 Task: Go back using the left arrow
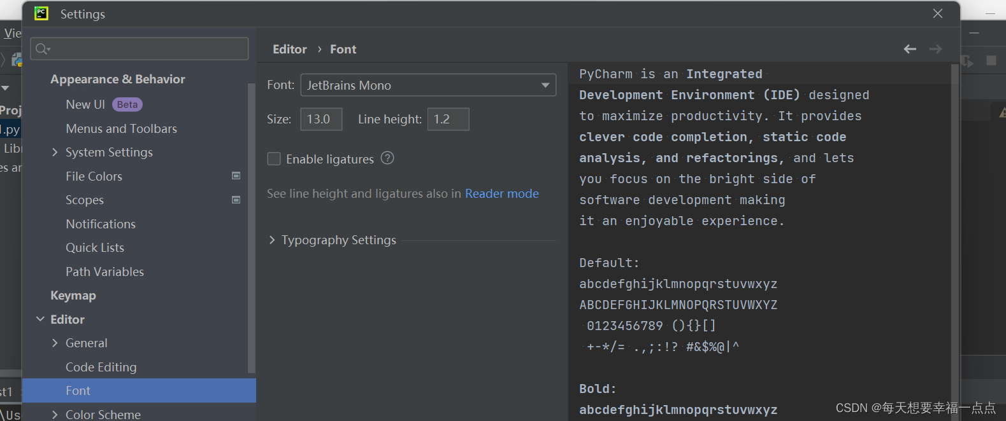click(910, 49)
